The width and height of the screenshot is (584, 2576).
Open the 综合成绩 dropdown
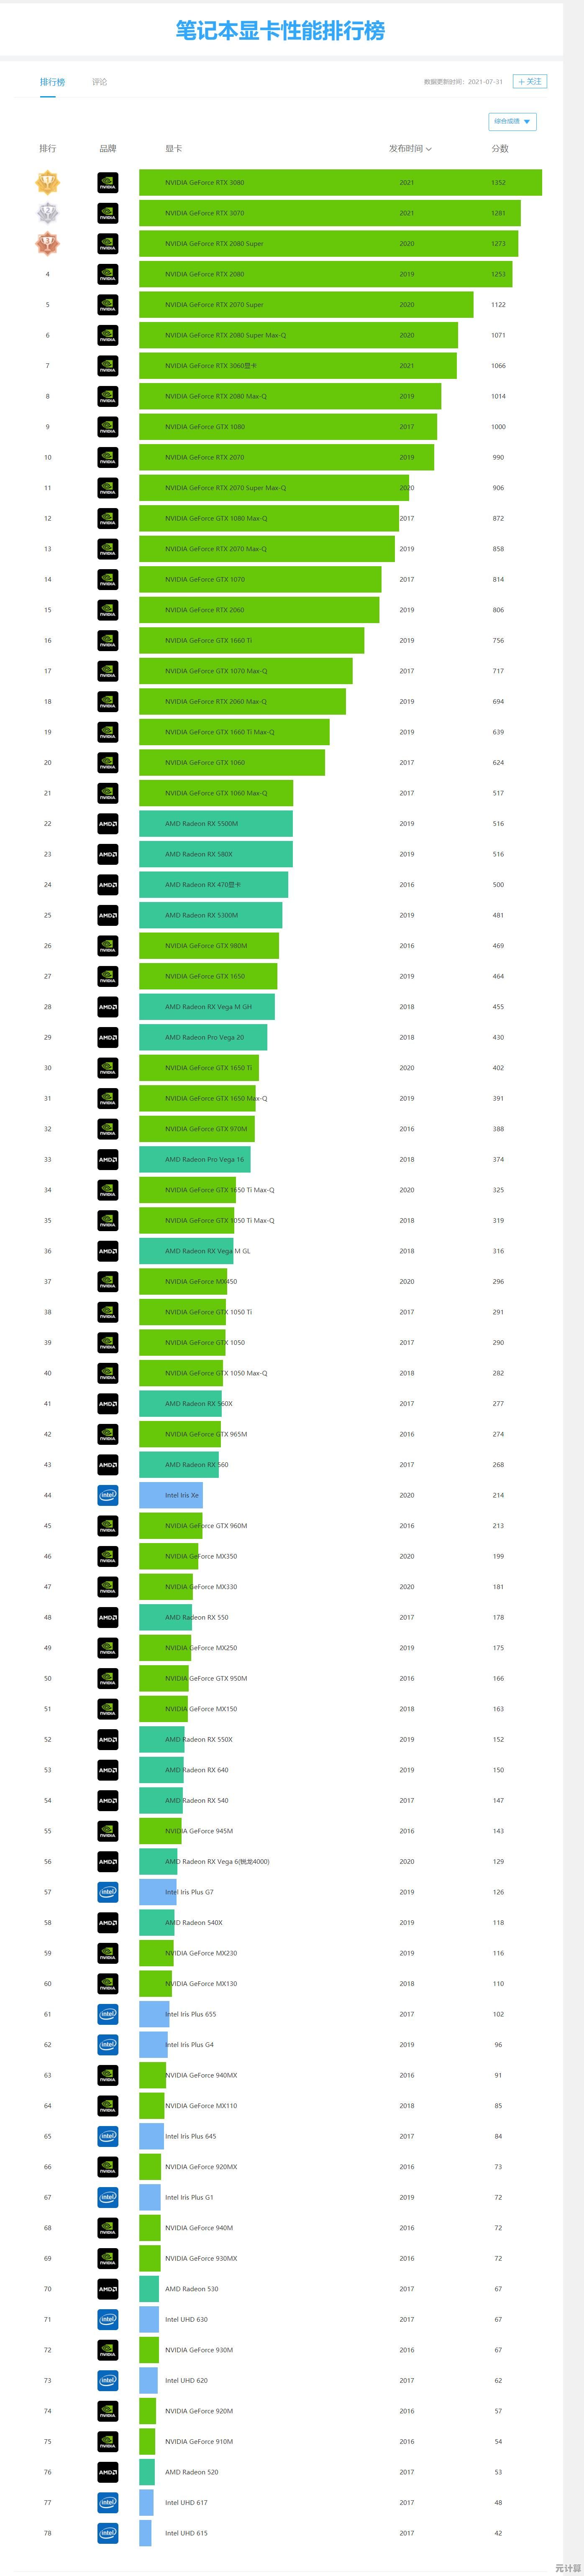[512, 122]
